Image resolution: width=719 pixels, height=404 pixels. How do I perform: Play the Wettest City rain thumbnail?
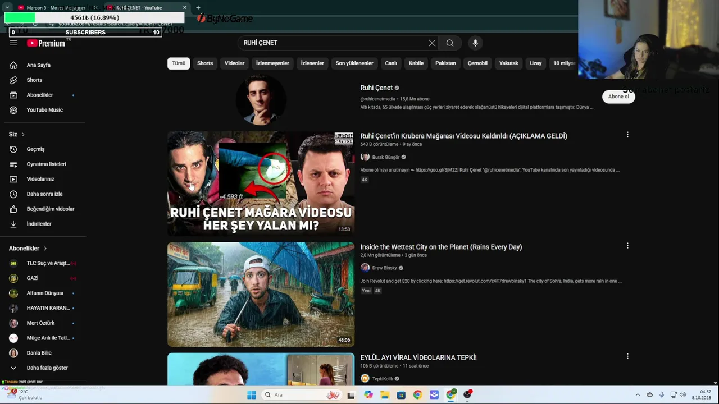coord(261,294)
